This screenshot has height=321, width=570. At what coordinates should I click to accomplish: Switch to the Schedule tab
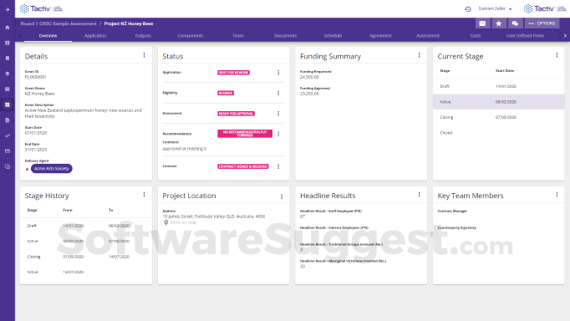333,36
